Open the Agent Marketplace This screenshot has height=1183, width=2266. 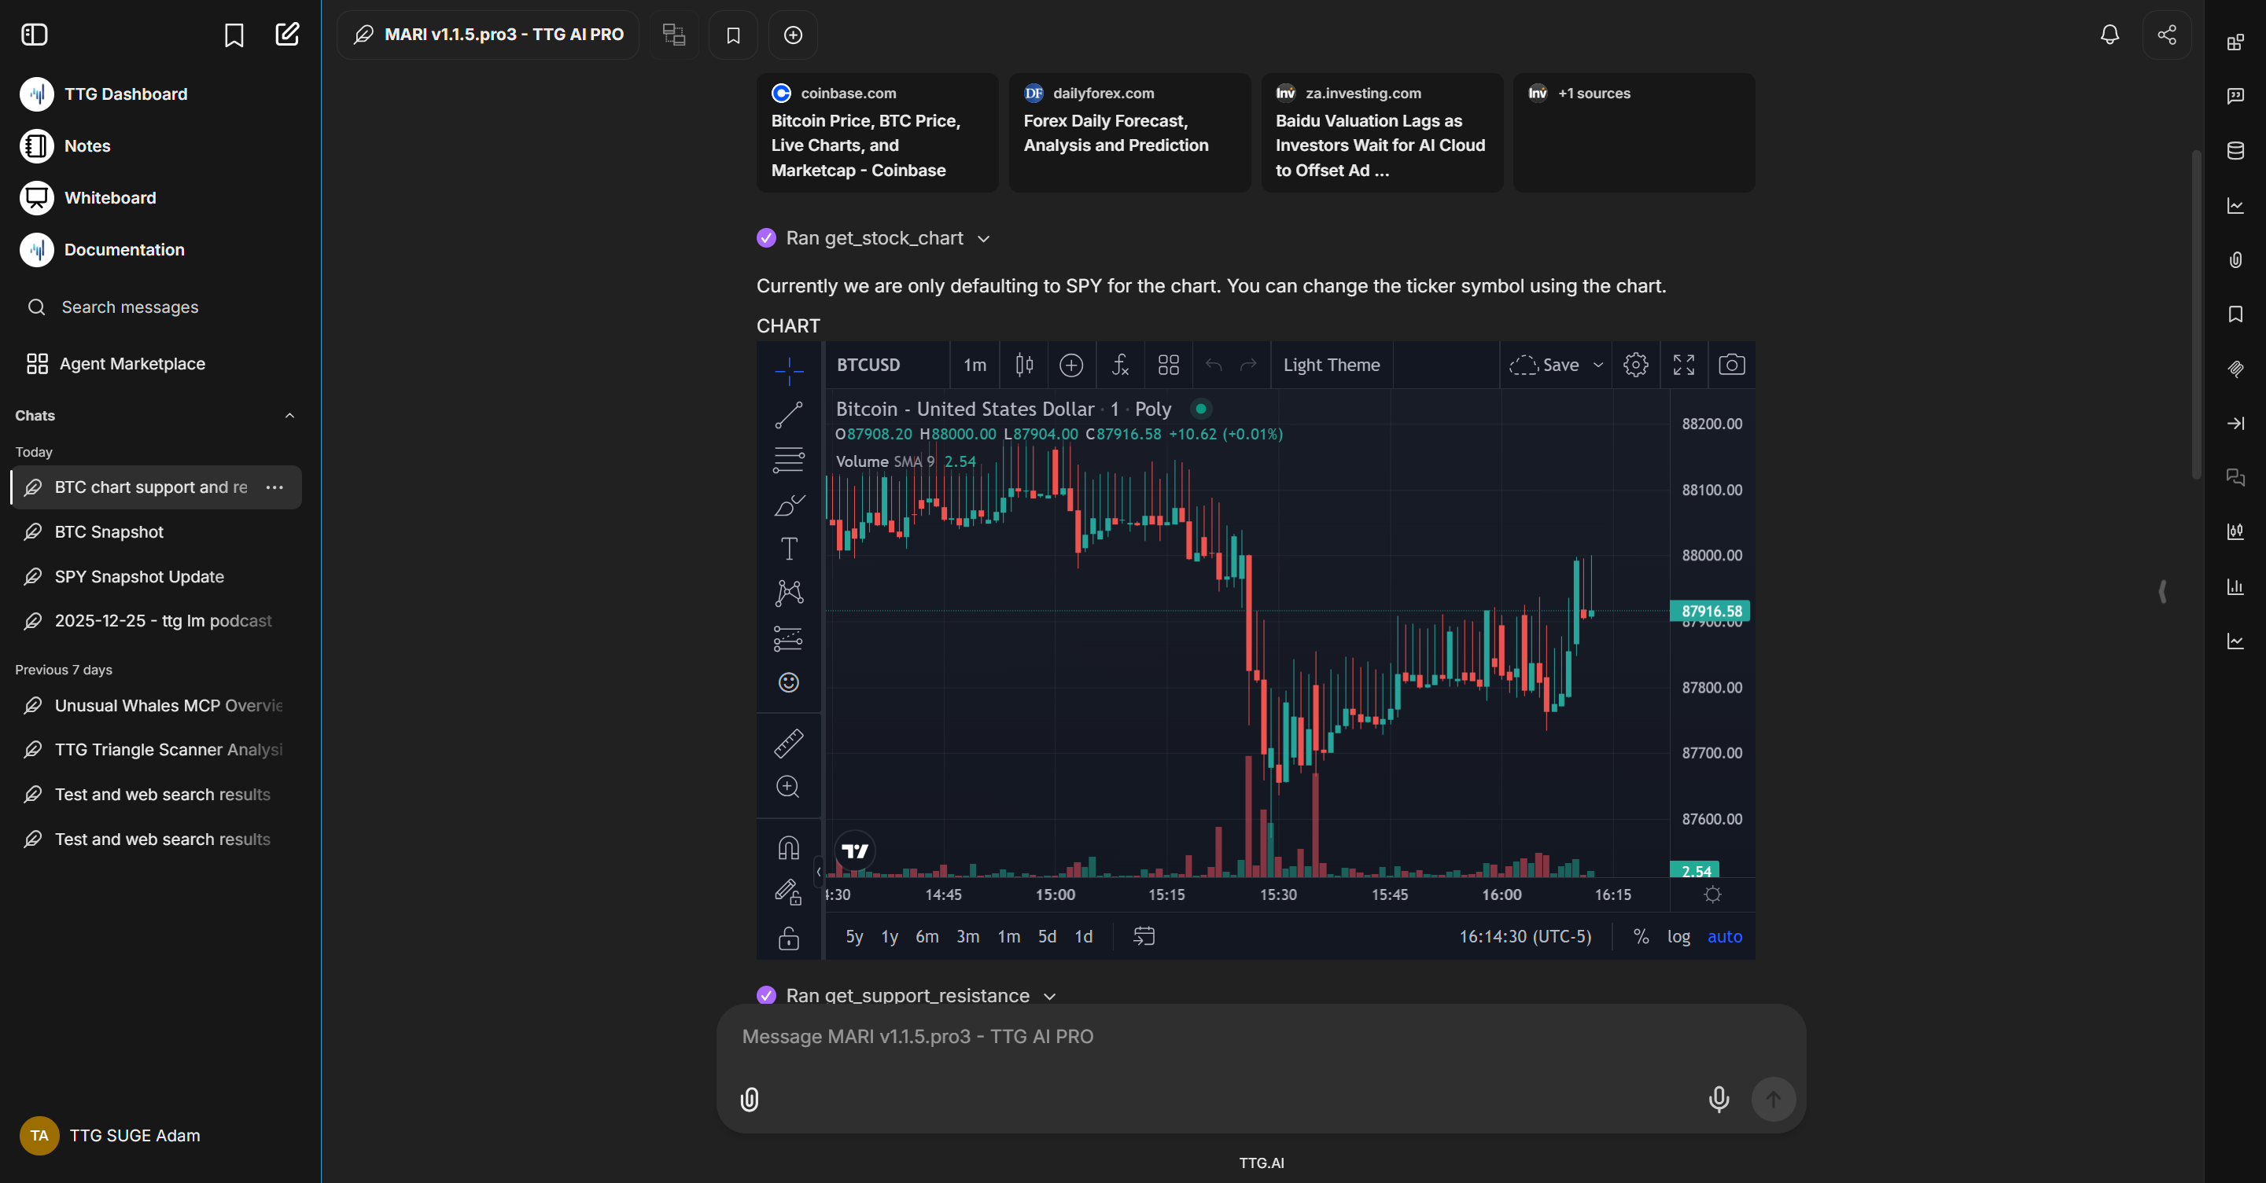tap(131, 363)
